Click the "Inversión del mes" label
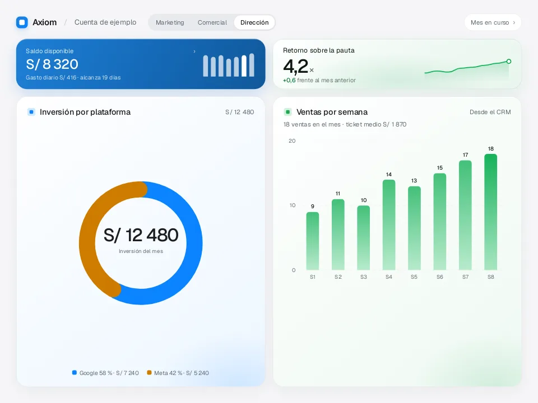The height and width of the screenshot is (403, 538). click(x=141, y=251)
